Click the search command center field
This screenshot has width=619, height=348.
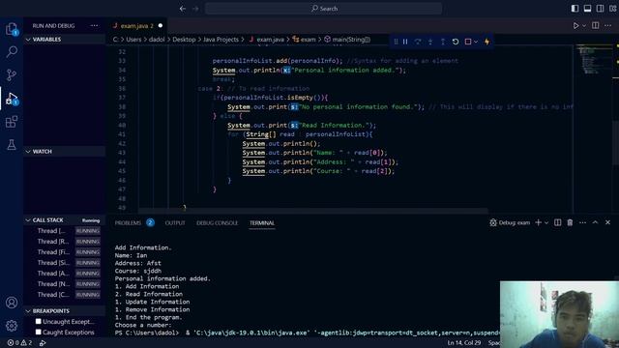click(323, 9)
